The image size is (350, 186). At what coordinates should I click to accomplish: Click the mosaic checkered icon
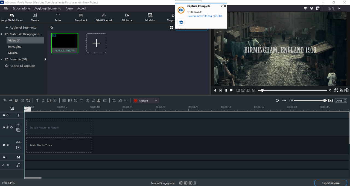(120, 100)
